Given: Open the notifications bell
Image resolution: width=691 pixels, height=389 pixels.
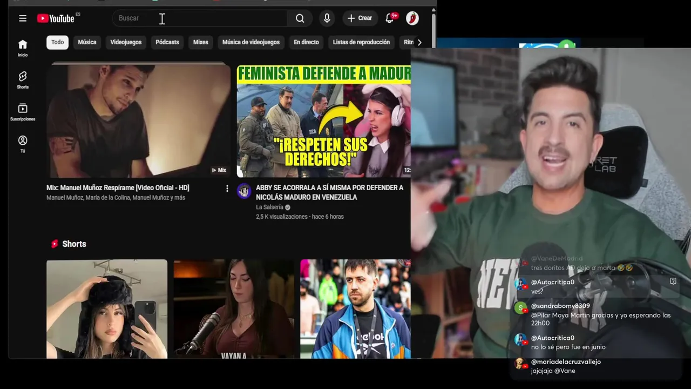Looking at the screenshot, I should (390, 18).
